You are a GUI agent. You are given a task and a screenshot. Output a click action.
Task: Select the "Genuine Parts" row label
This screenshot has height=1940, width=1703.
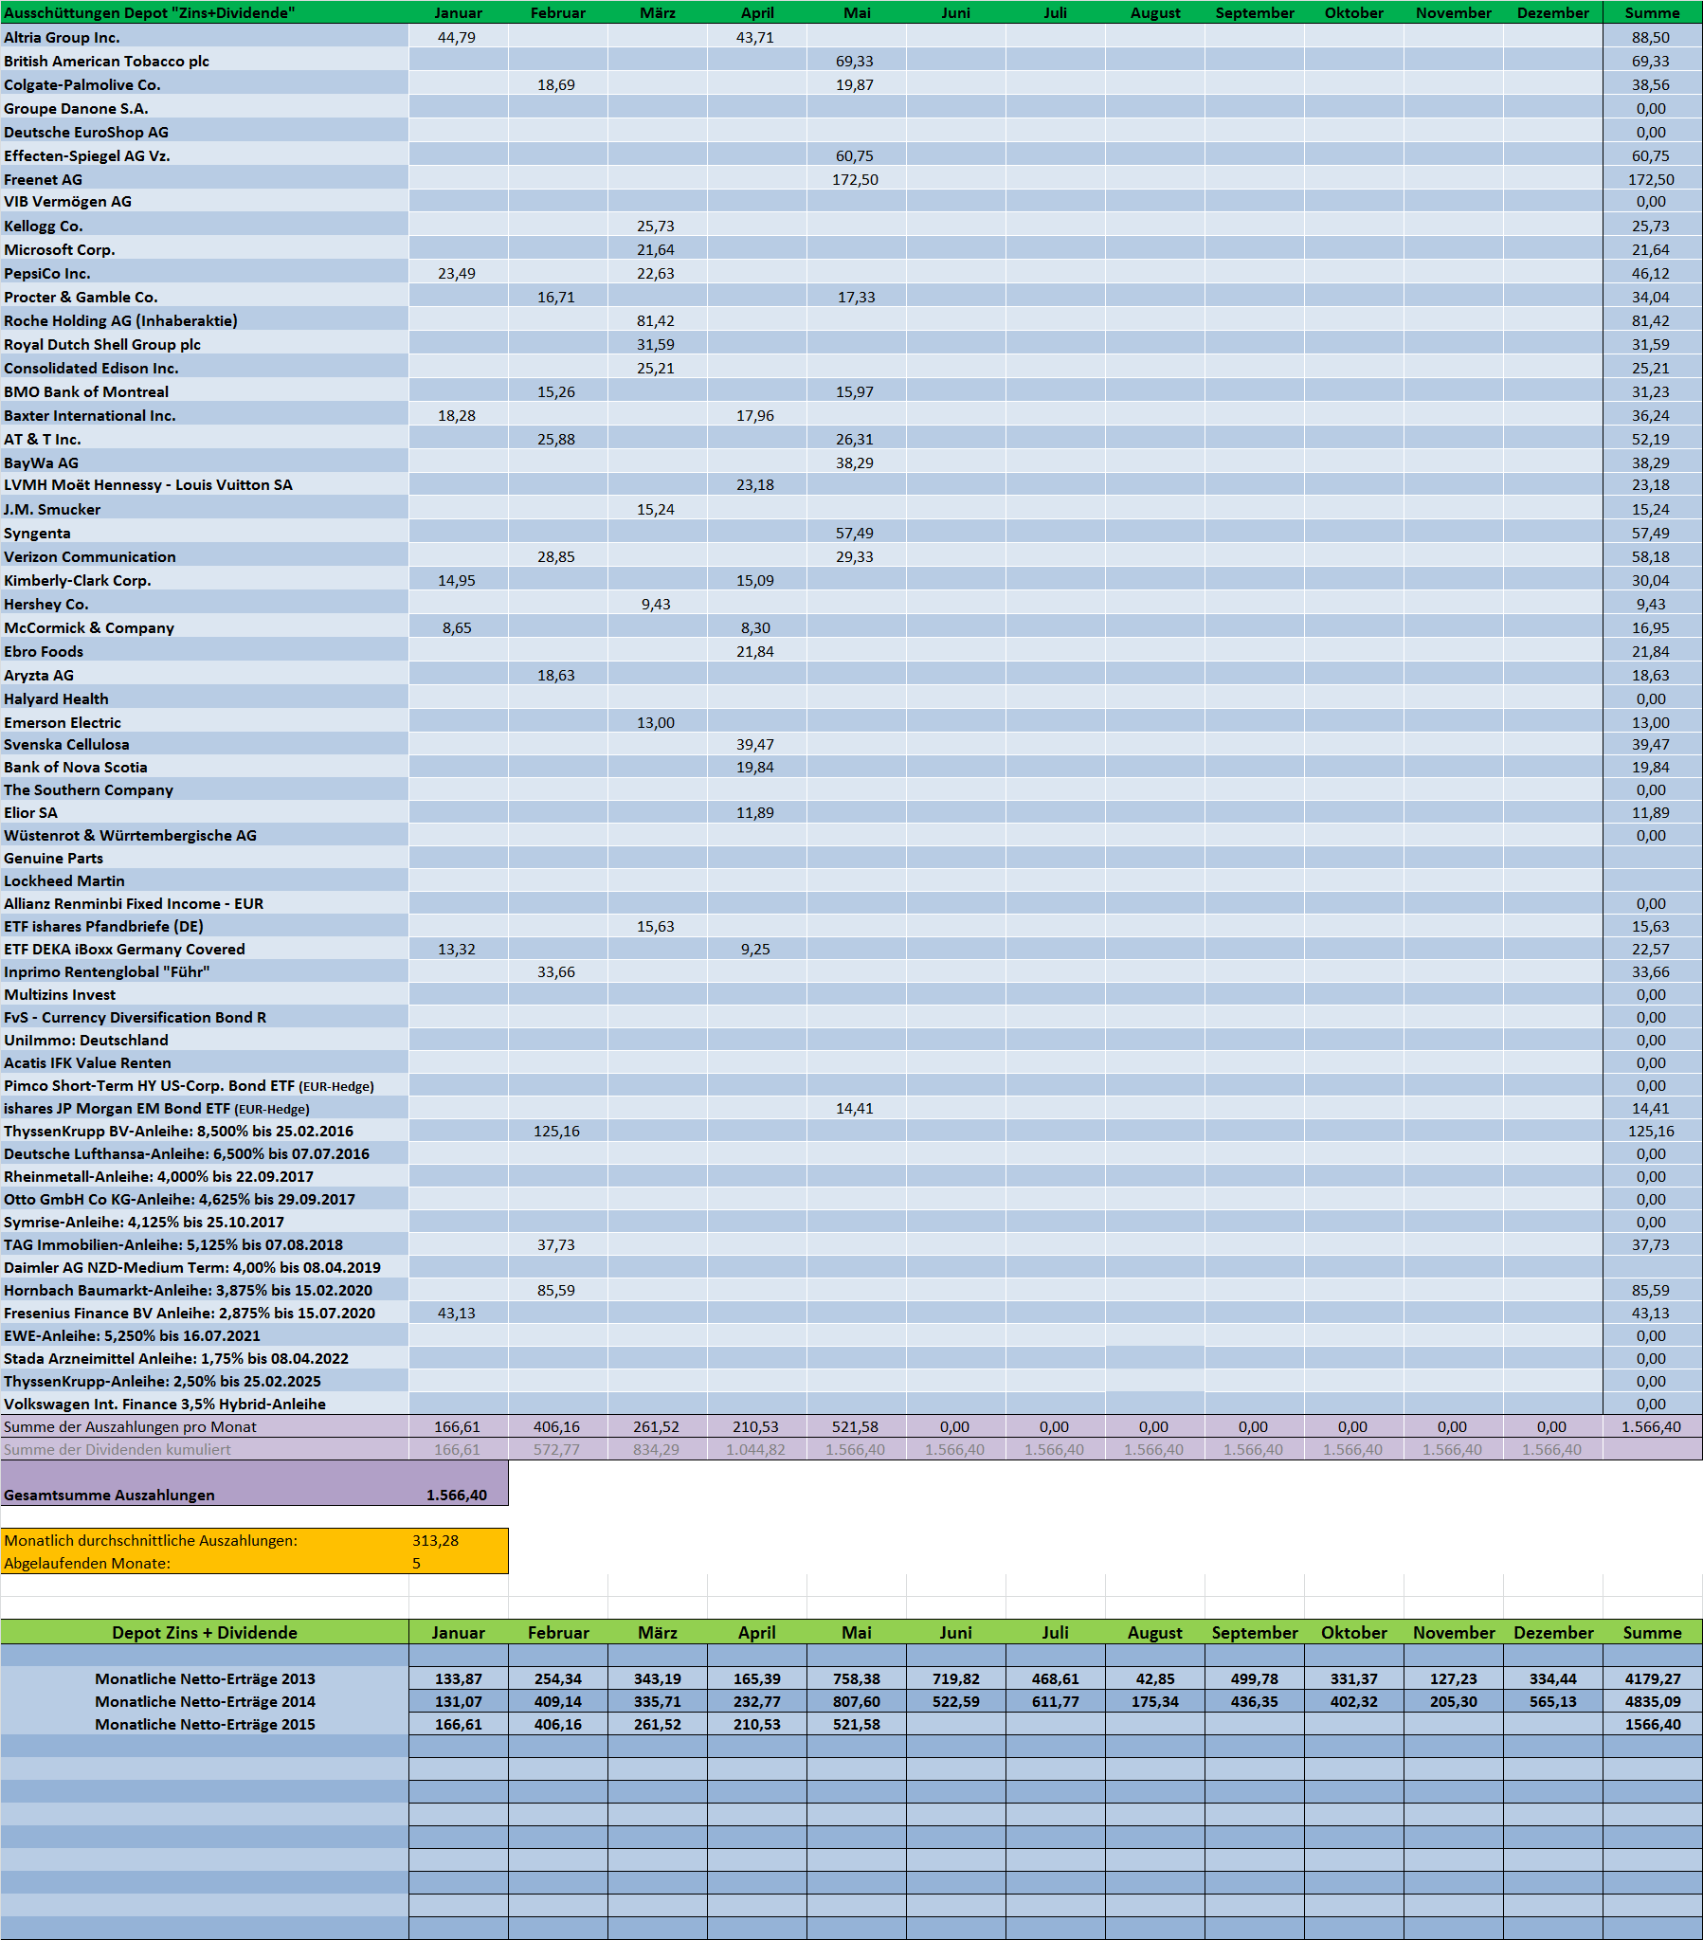pyautogui.click(x=53, y=860)
